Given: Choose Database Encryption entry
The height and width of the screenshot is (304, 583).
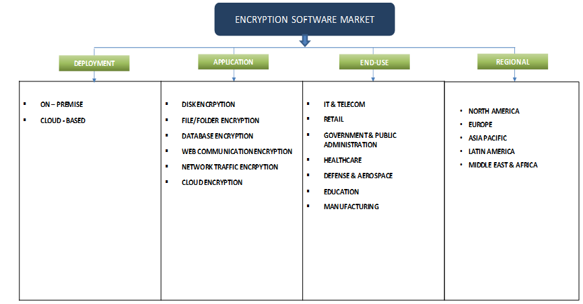Looking at the screenshot, I should (217, 136).
